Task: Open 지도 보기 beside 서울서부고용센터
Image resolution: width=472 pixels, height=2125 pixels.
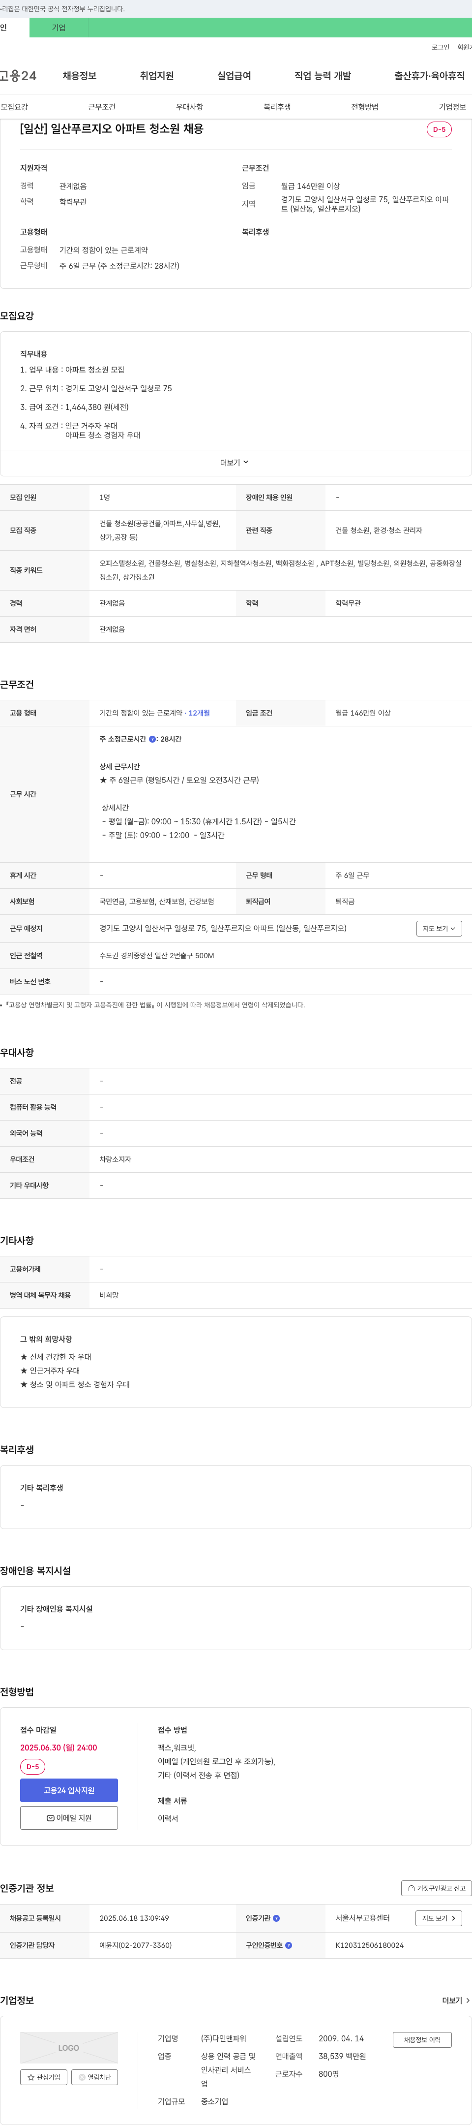Action: (439, 1918)
